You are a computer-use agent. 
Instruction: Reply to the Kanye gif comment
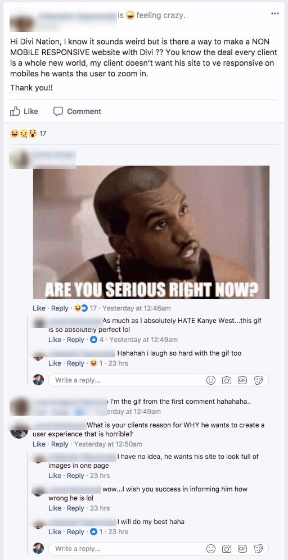click(60, 308)
